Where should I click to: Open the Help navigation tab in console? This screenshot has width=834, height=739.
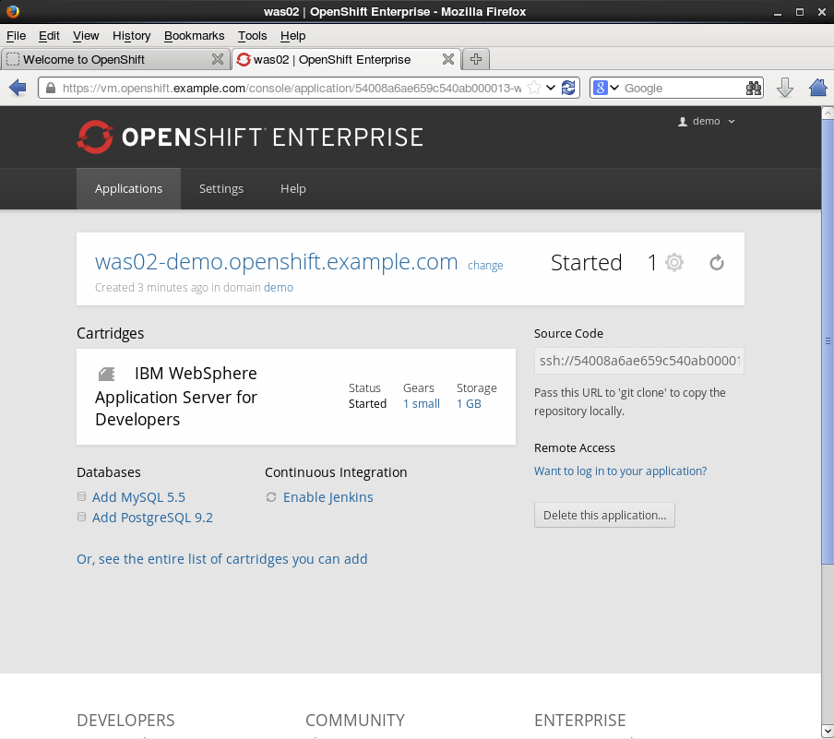click(x=293, y=188)
